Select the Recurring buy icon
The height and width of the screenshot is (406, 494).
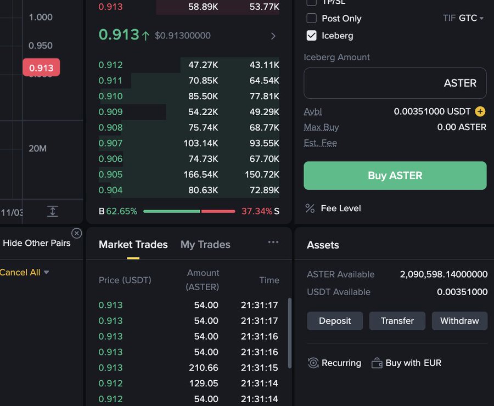313,363
